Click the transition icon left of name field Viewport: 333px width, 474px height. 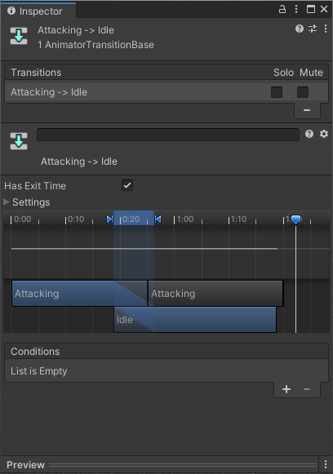[x=19, y=141]
